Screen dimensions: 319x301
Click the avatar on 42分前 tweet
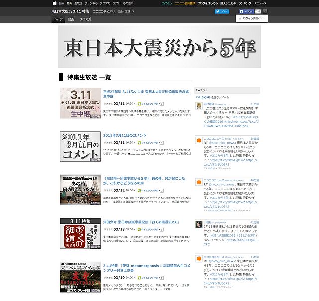[199, 224]
